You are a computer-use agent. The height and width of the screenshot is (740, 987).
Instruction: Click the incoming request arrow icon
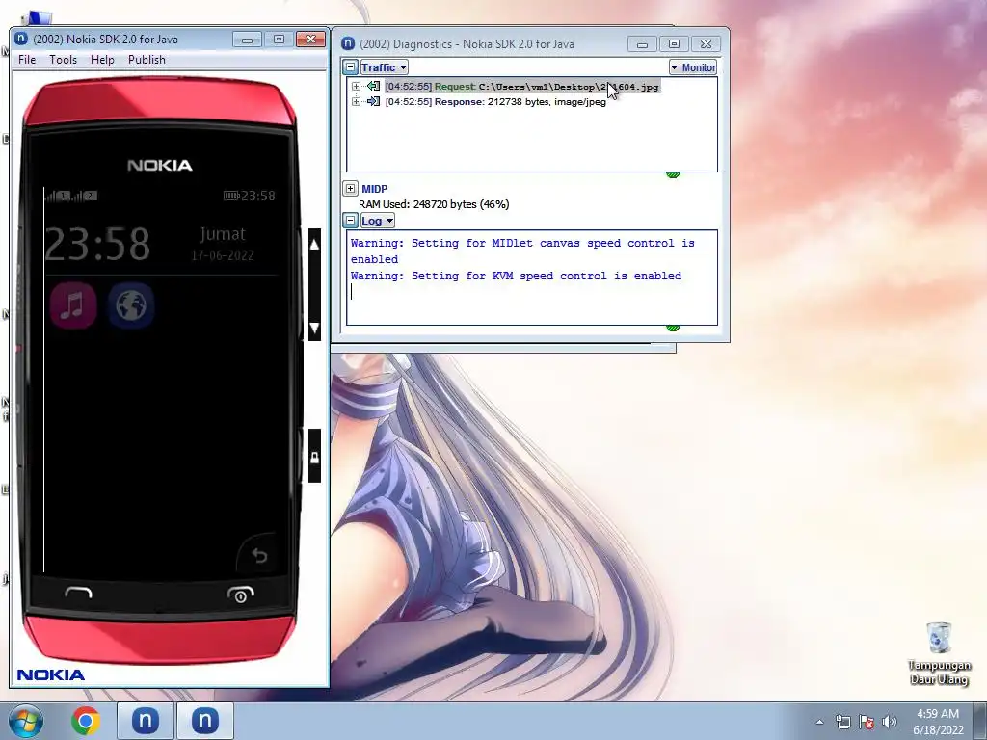[373, 86]
